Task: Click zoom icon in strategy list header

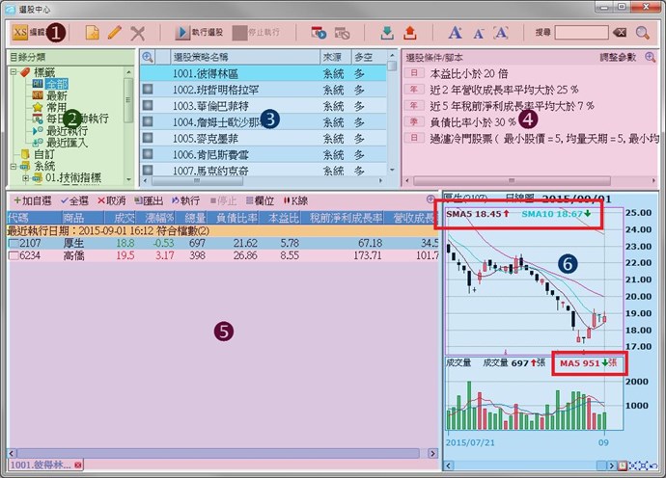Action: pos(148,57)
